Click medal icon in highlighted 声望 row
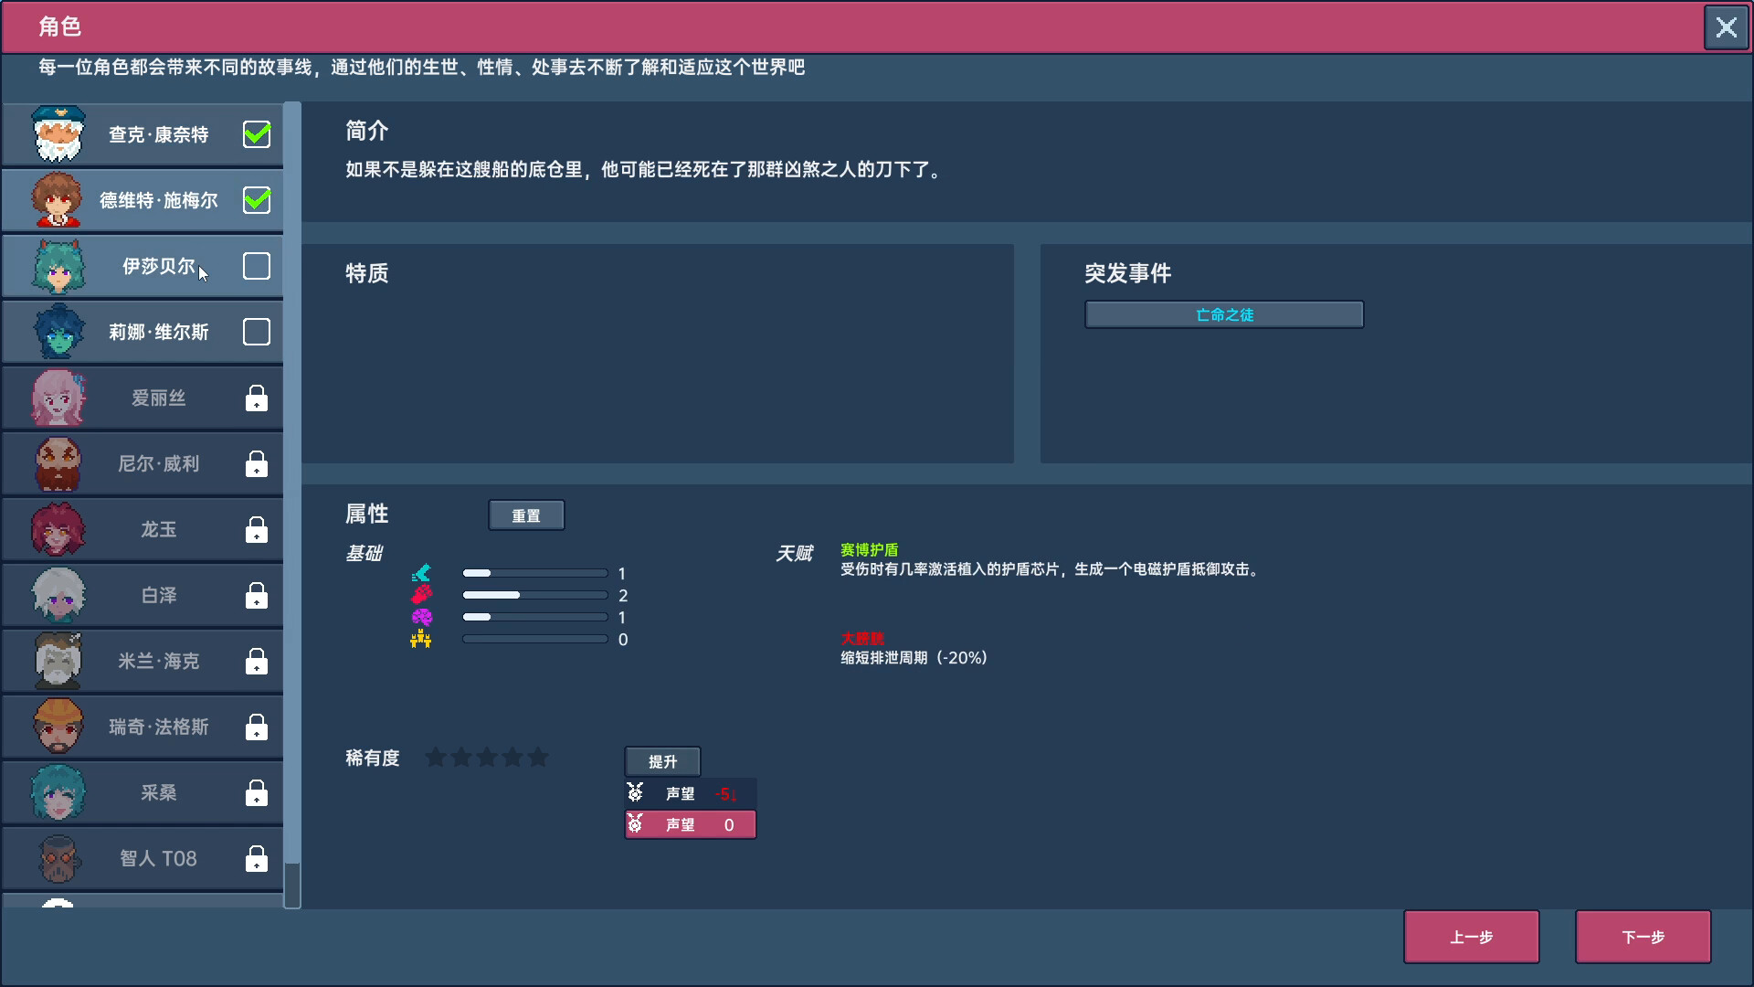 pos(636,824)
